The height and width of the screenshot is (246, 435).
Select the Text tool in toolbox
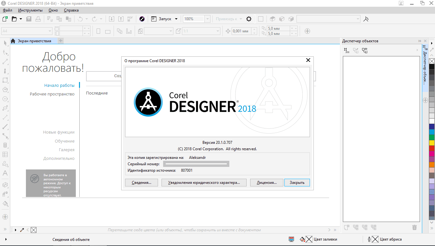click(x=5, y=173)
